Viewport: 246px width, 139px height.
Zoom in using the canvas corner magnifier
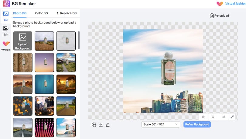click(203, 117)
